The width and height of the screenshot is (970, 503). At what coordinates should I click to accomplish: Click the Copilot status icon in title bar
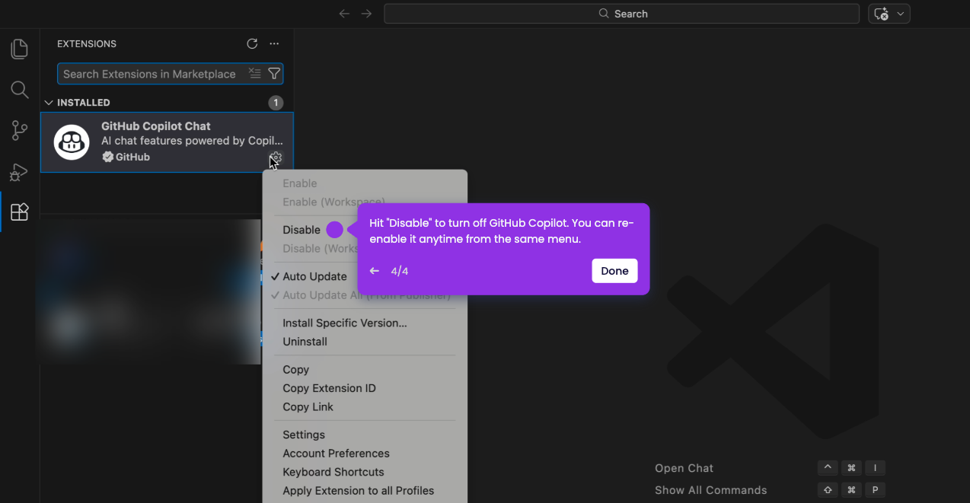882,14
